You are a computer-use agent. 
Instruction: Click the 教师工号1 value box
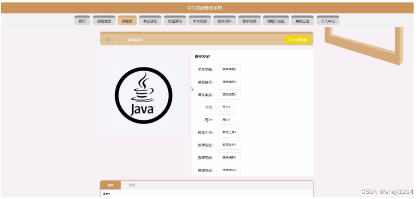[x=229, y=132]
